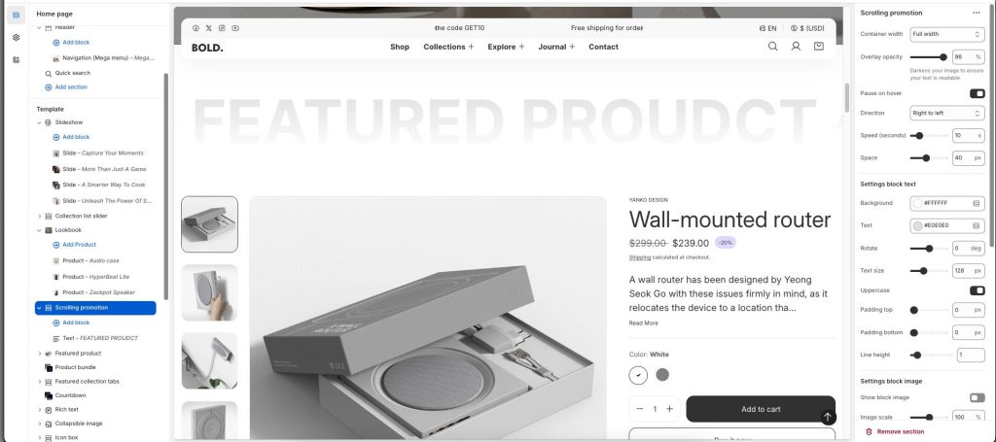The width and height of the screenshot is (996, 442).
Task: Toggle Pause on hover switch
Action: [977, 93]
